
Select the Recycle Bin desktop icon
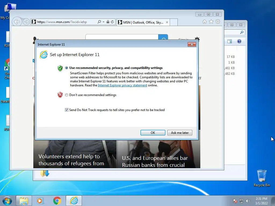click(x=262, y=178)
